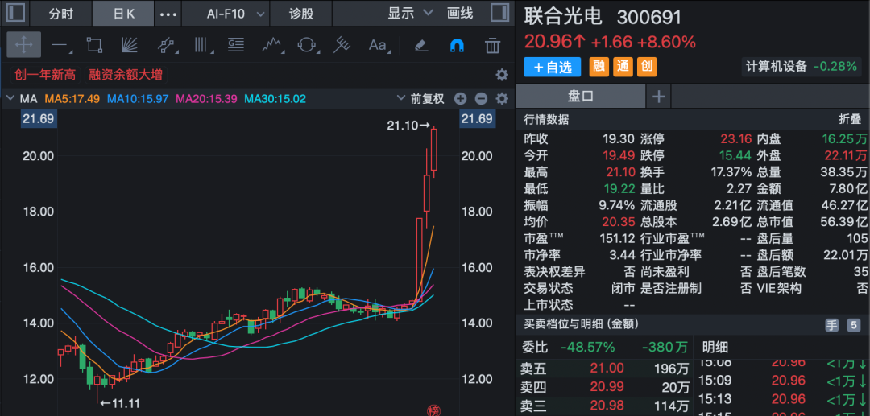Open the 前复权 adjustment dropdown
870x416 pixels.
(421, 99)
